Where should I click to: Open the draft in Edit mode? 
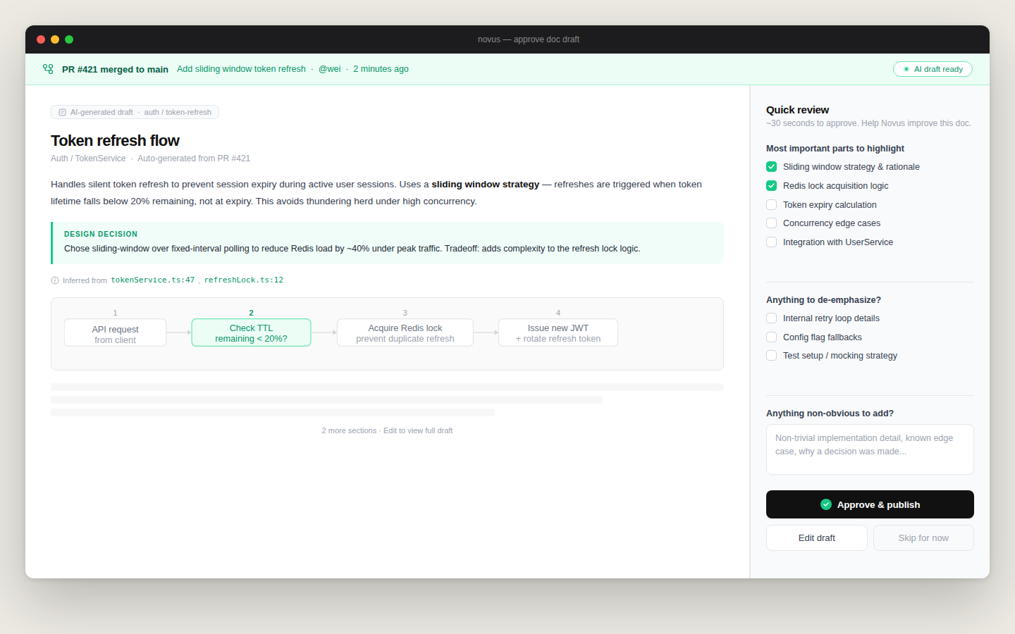[x=816, y=537]
